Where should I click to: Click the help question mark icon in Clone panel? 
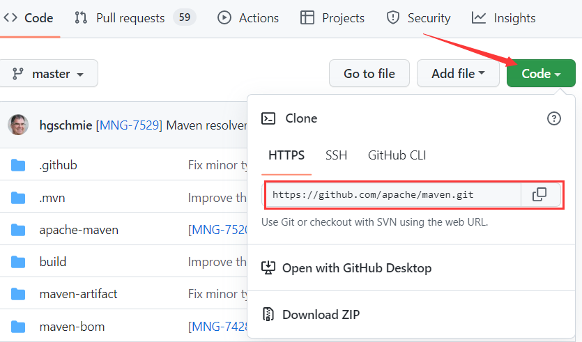(x=554, y=118)
